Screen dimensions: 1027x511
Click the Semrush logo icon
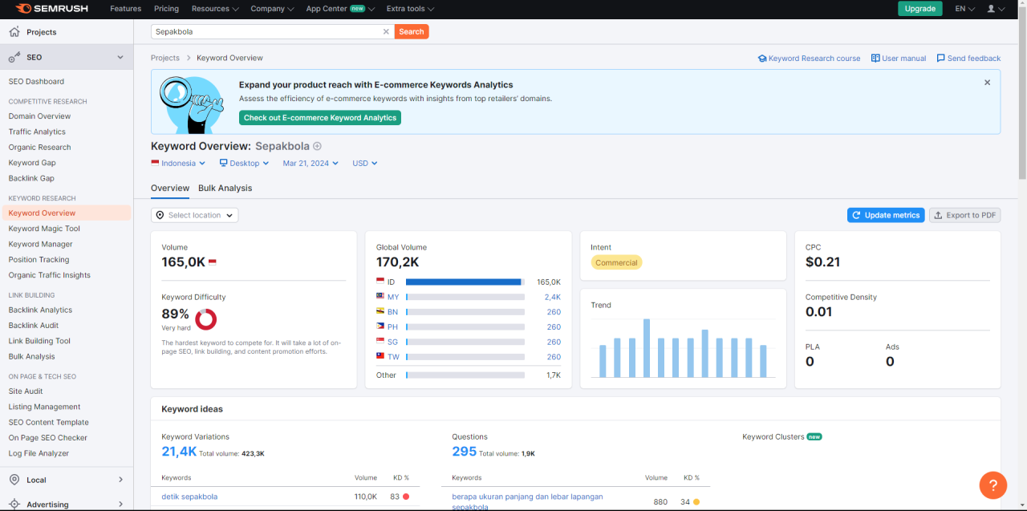point(22,9)
